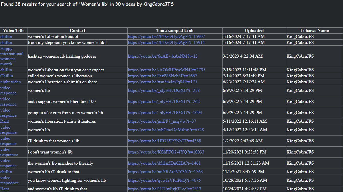Open the _slyEH7DGXU?t=262 link
The height and width of the screenshot is (192, 343).
(164, 102)
